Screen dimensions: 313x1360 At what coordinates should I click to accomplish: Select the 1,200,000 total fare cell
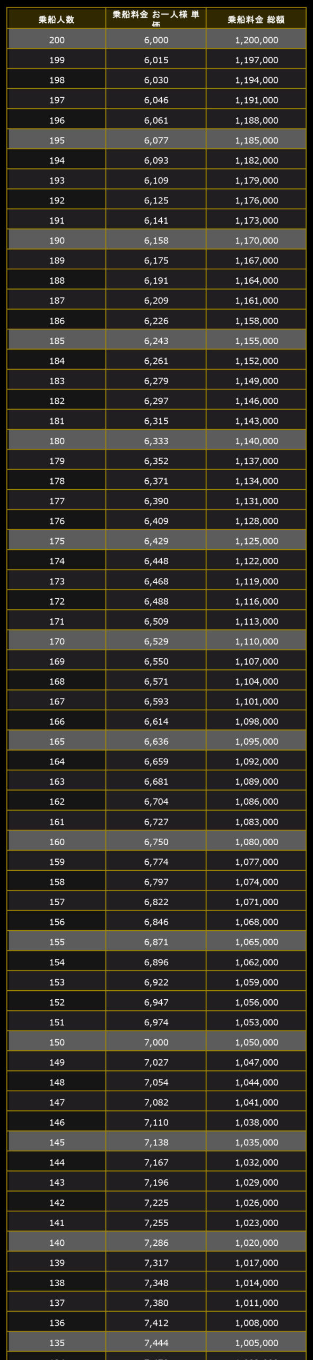[256, 40]
